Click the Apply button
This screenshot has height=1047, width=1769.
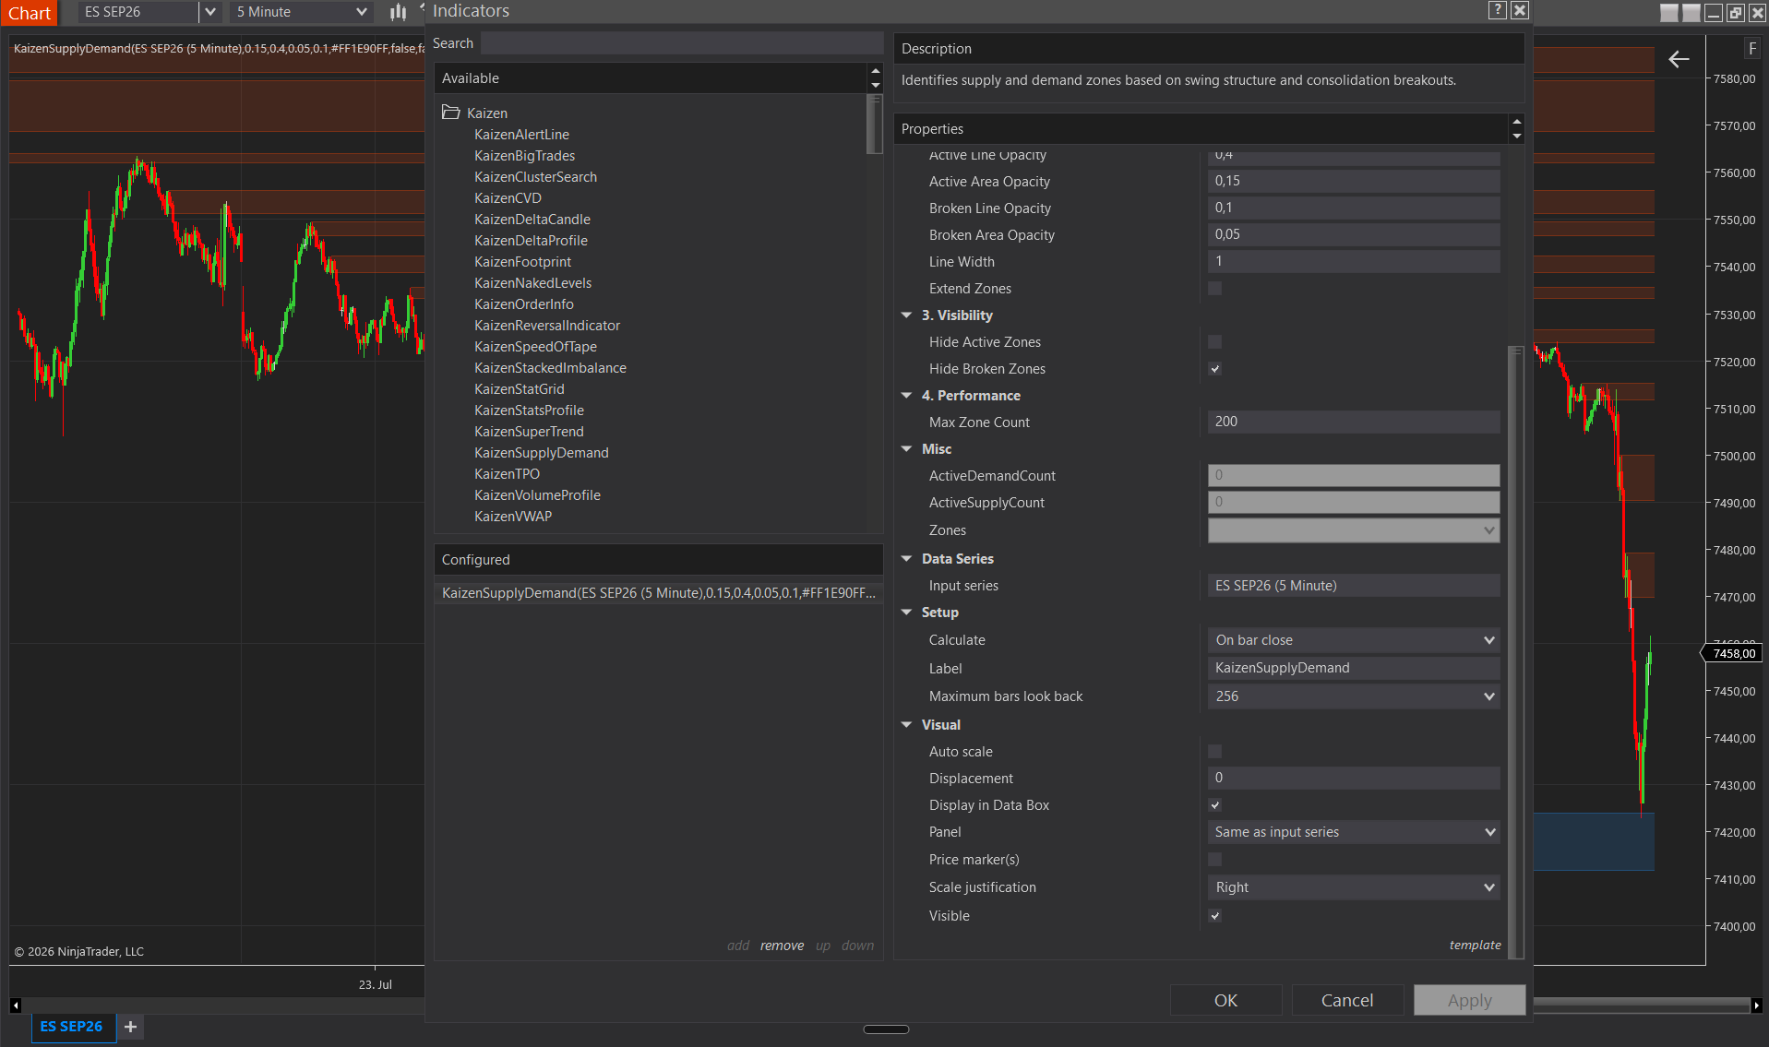[x=1469, y=1001]
